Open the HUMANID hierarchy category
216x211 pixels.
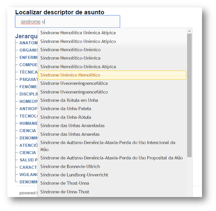pyautogui.click(x=29, y=123)
